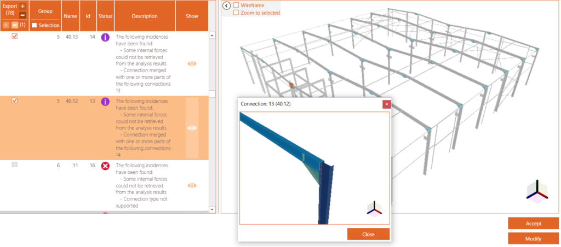Uncheck export checkbox for connection 40.13
The height and width of the screenshot is (247, 561).
15,37
